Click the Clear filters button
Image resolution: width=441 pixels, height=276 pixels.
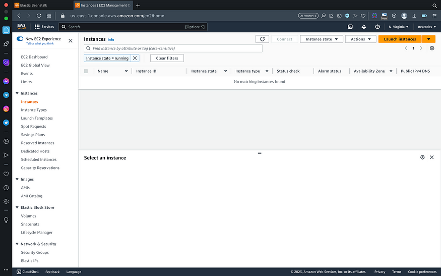(167, 58)
